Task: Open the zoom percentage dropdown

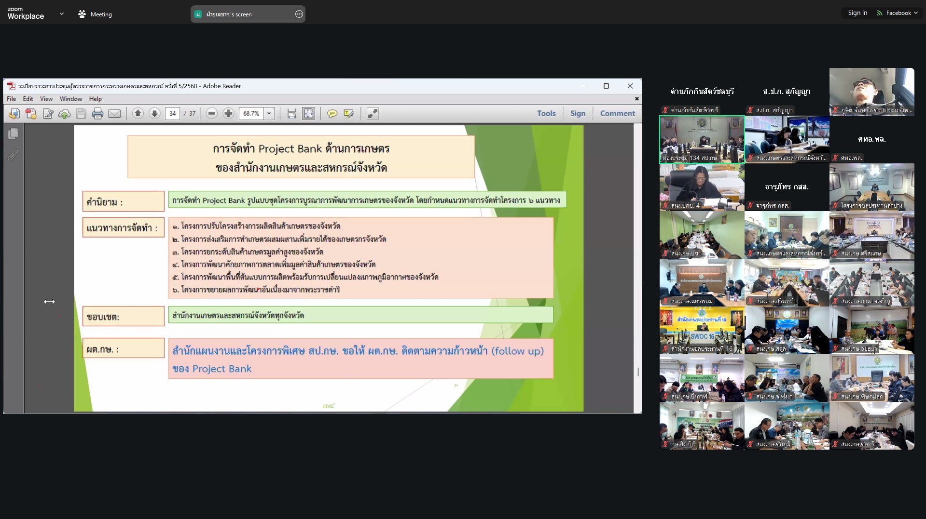Action: click(269, 114)
